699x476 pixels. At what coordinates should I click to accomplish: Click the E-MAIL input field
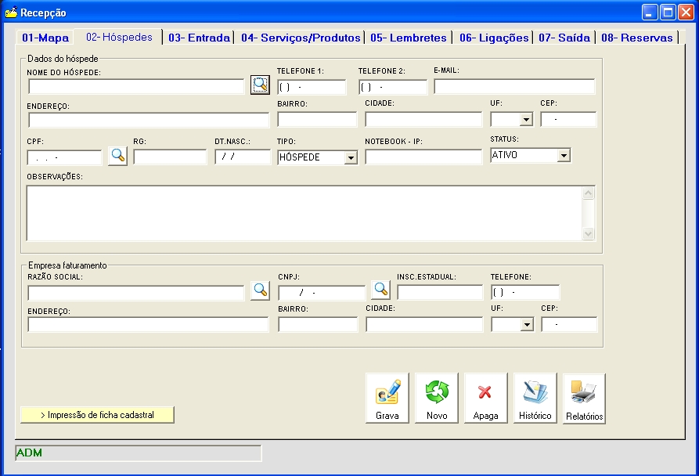pyautogui.click(x=514, y=87)
